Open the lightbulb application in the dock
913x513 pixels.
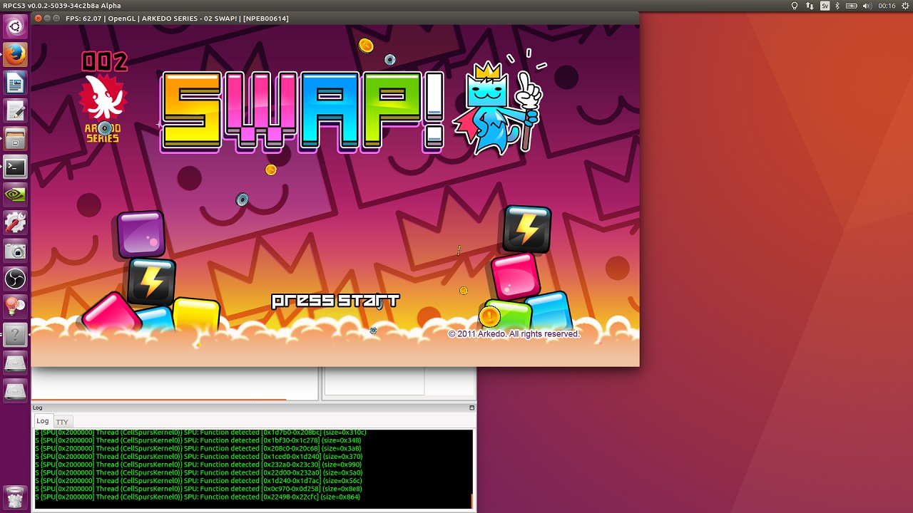click(x=15, y=306)
